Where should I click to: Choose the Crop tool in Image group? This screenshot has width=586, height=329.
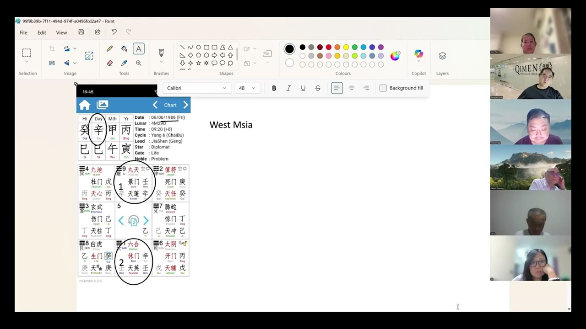click(x=52, y=48)
